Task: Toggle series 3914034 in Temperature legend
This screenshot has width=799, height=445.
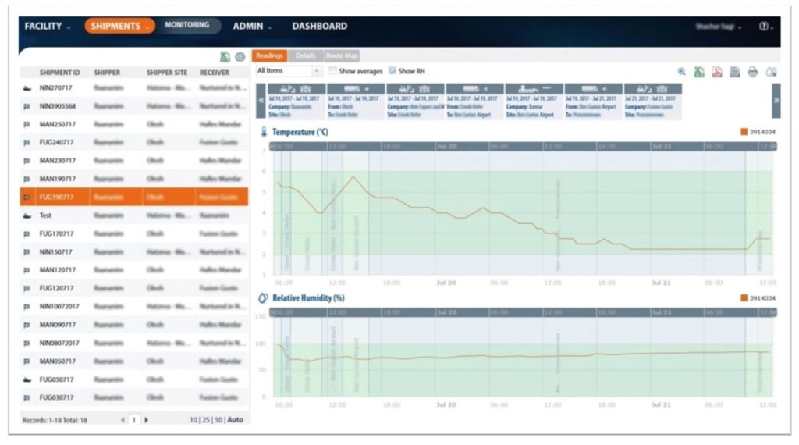Action: (744, 132)
